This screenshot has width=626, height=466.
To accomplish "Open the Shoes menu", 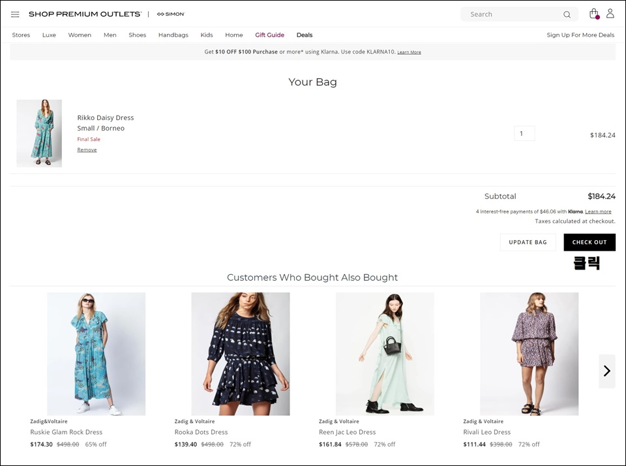I will click(x=138, y=35).
